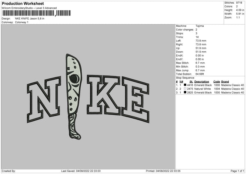This screenshot has width=246, height=174.
Task: Select 'Madeira Classic 40' in the Natural White row
Action: [x=232, y=89]
